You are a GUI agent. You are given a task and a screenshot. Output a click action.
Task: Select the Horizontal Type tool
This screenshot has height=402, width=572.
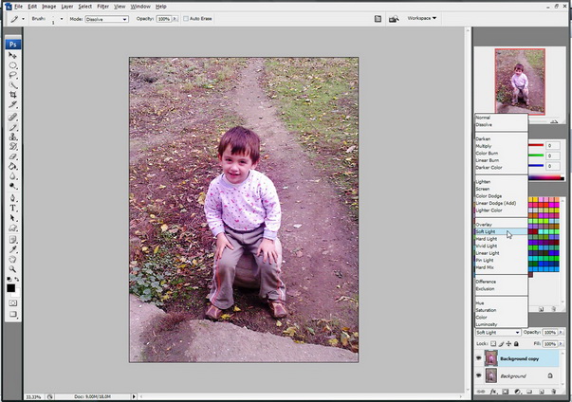(12, 208)
